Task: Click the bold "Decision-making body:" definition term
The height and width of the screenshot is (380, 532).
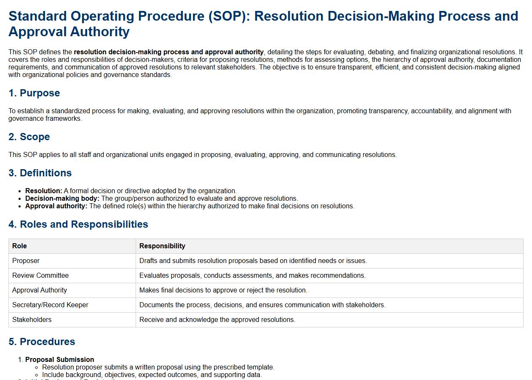Action: 62,198
